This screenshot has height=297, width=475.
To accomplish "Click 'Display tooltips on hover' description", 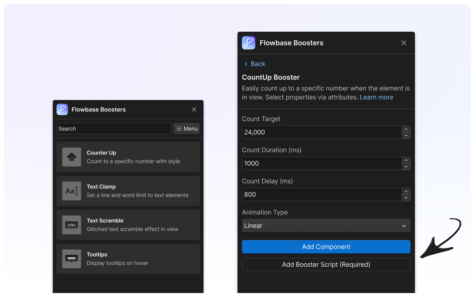I will click(117, 263).
